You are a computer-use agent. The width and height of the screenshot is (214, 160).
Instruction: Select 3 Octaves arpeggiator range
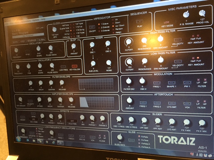pyautogui.click(x=99, y=31)
